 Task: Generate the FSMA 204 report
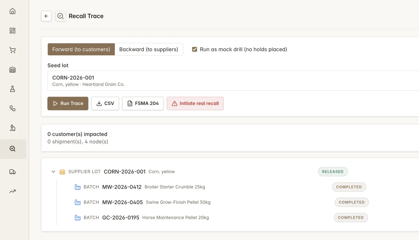tap(143, 103)
